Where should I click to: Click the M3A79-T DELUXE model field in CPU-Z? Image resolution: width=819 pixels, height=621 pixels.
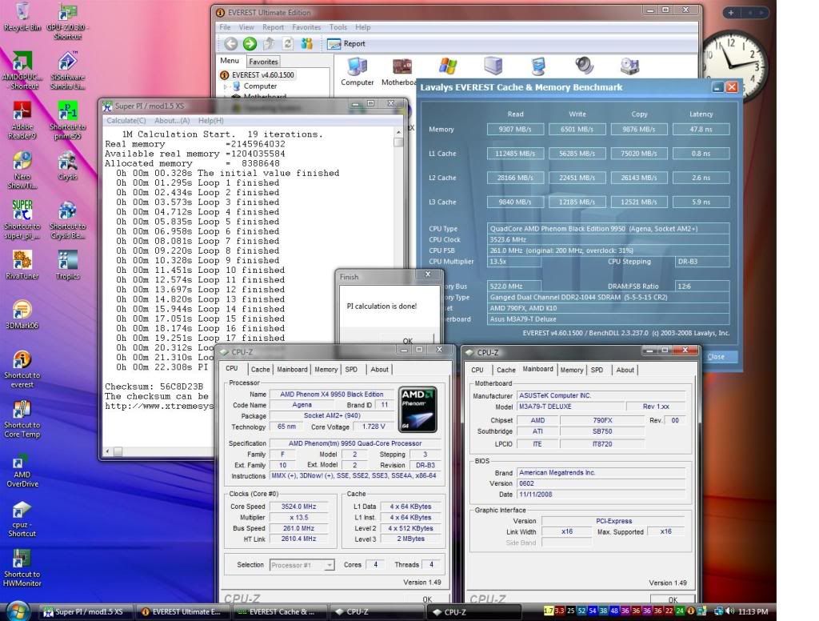pyautogui.click(x=571, y=407)
